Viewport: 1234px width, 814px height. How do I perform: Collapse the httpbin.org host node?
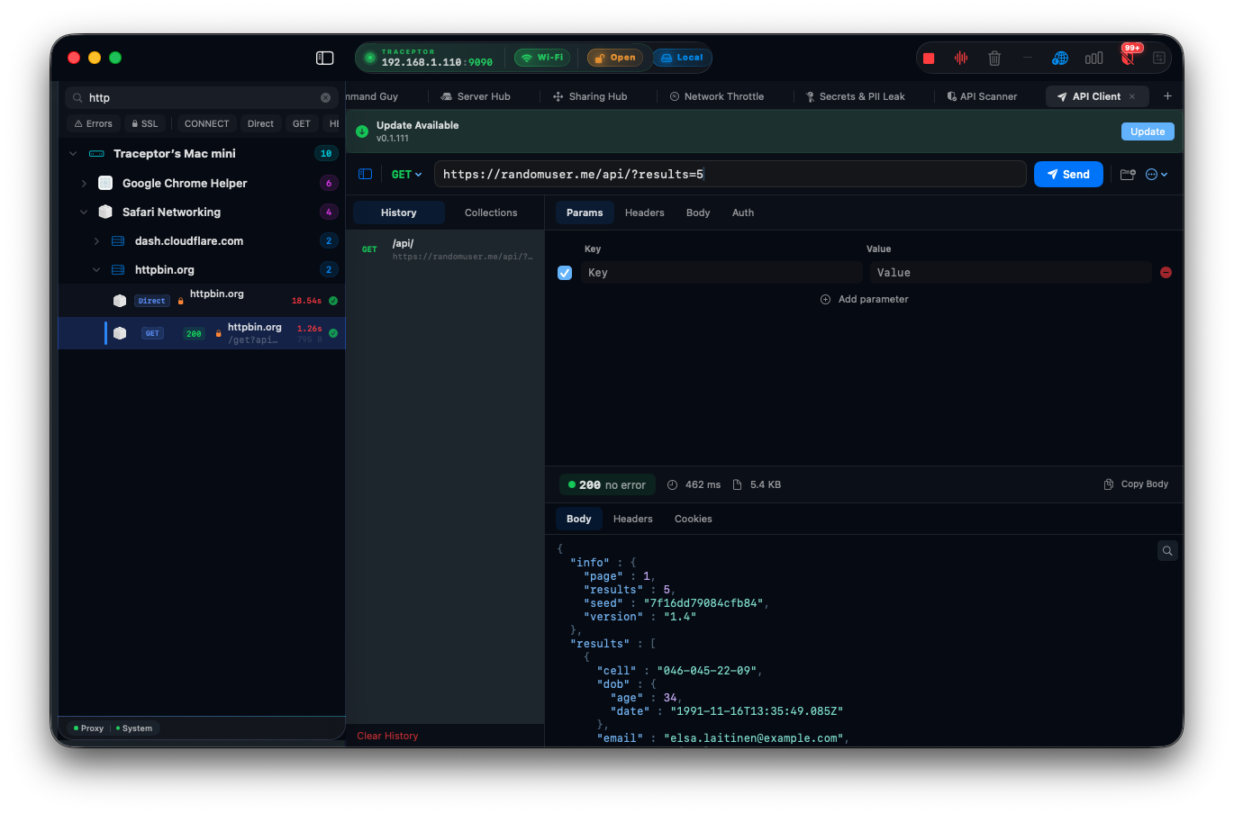coord(96,270)
